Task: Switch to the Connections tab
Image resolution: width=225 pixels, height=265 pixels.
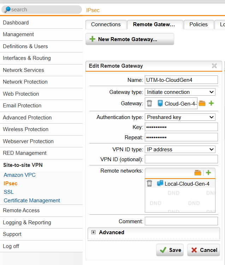Action: coord(106,24)
